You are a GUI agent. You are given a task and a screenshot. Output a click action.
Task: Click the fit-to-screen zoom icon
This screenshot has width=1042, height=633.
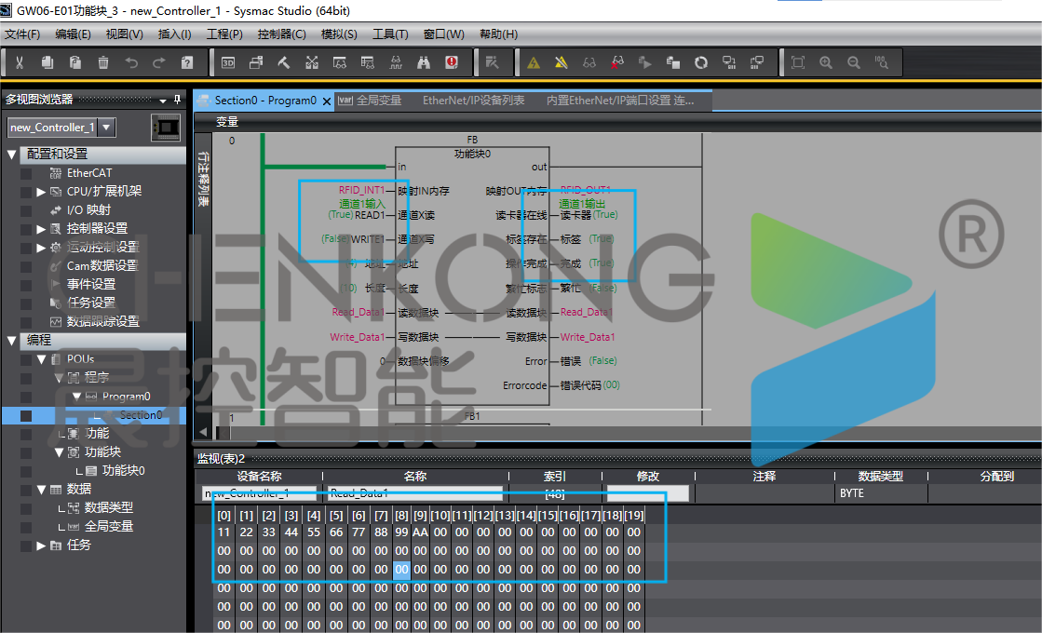click(798, 62)
